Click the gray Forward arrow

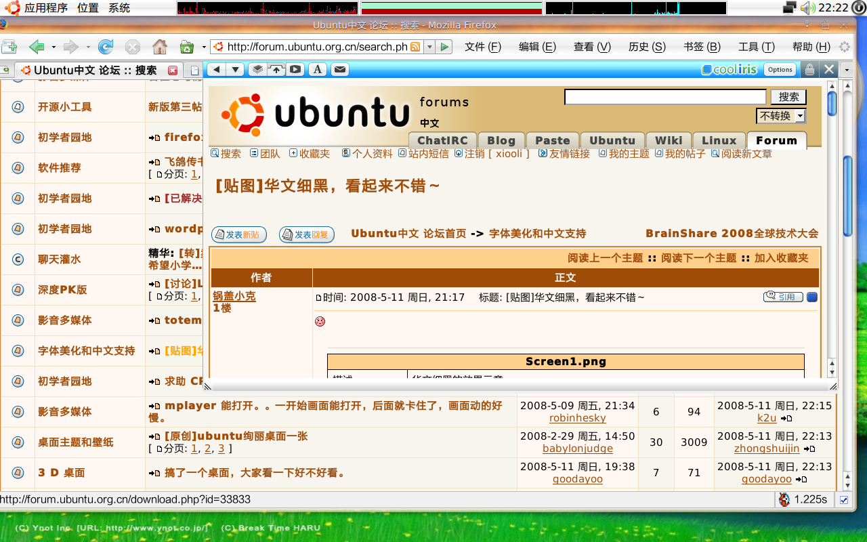coord(70,47)
